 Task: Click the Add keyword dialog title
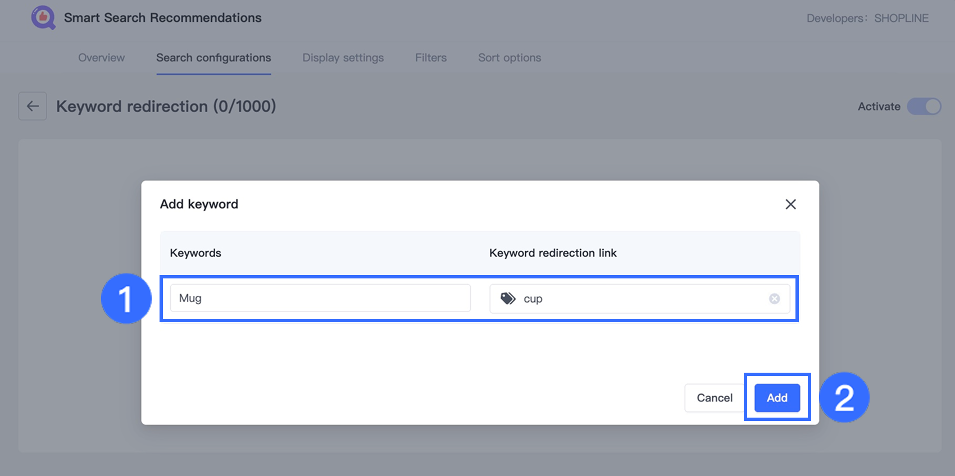(199, 204)
